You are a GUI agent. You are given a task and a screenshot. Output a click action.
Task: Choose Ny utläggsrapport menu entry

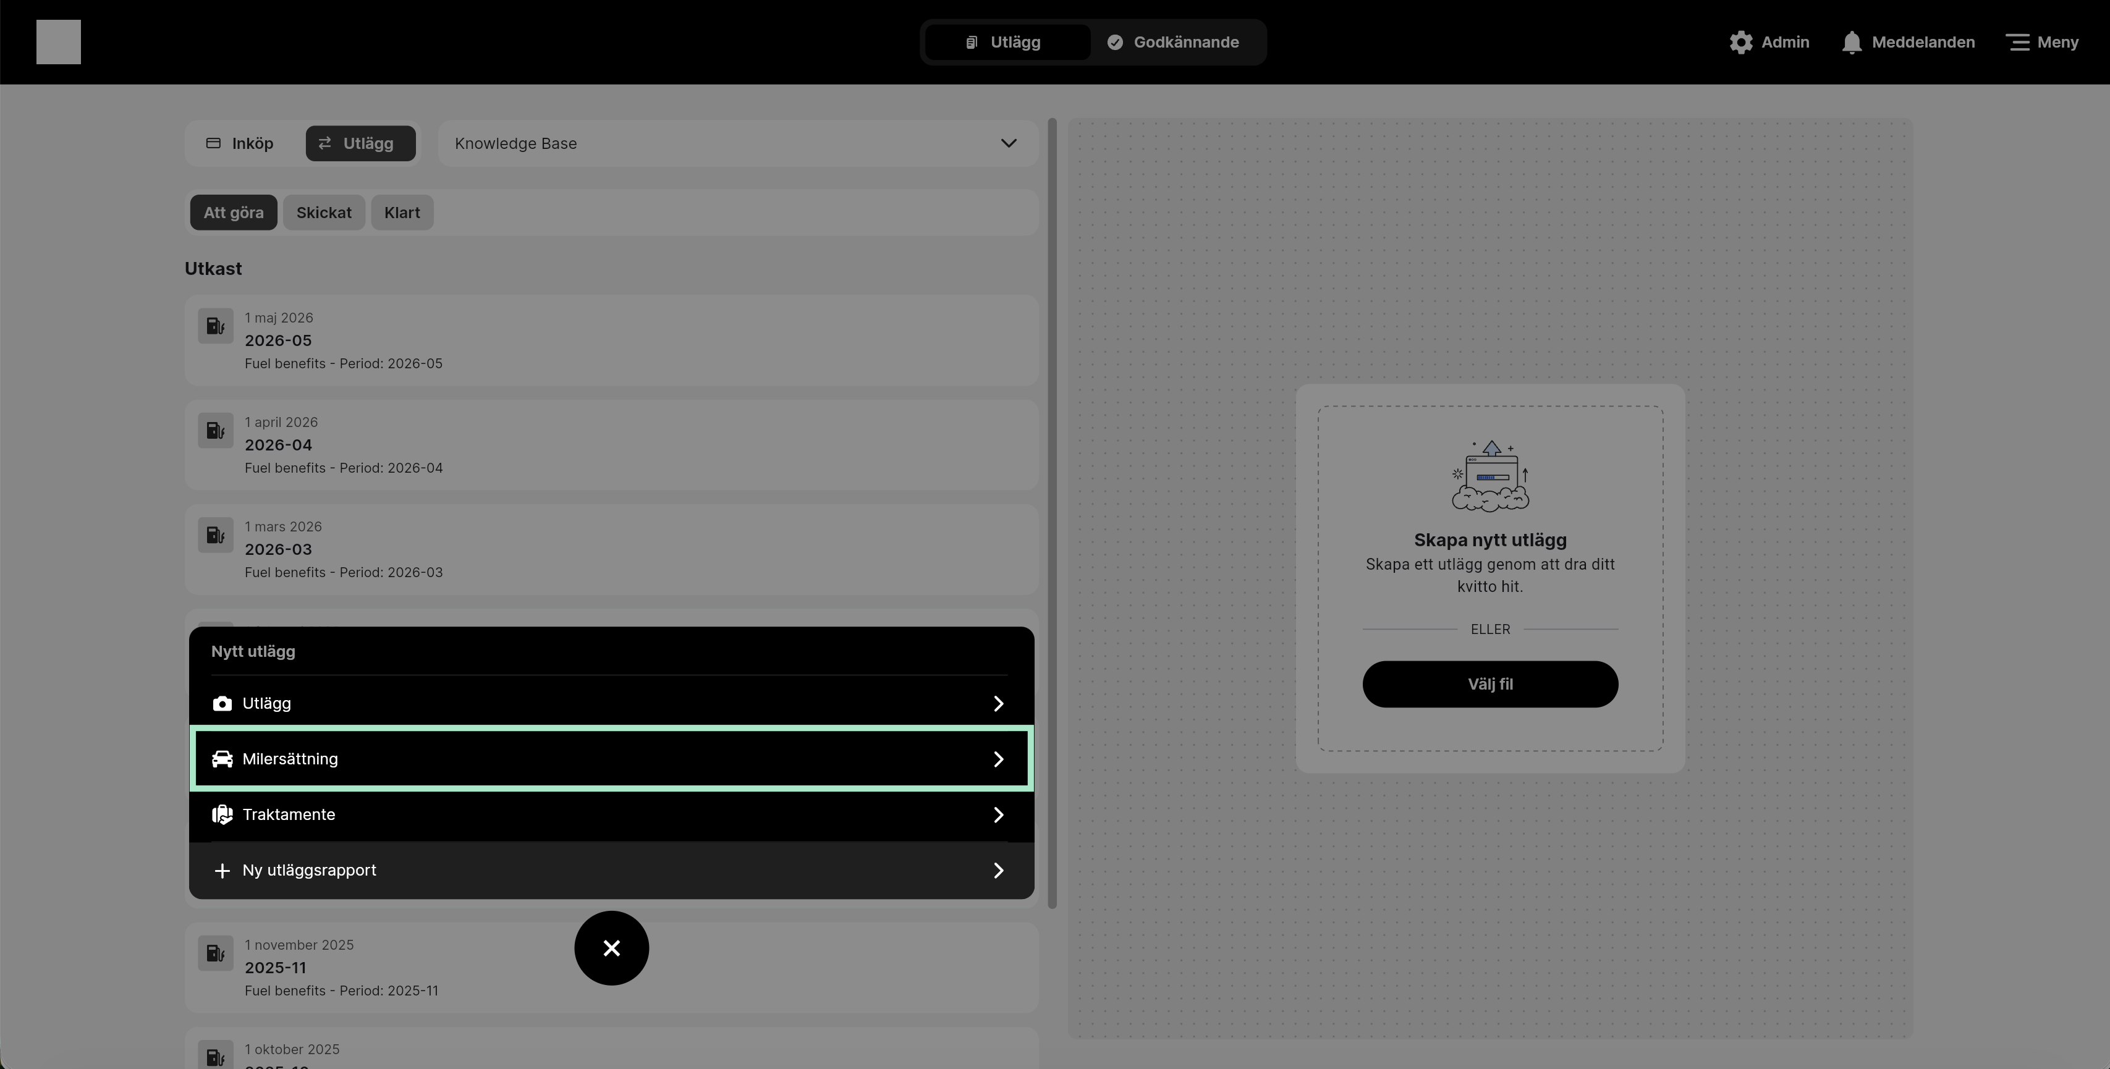tap(611, 871)
